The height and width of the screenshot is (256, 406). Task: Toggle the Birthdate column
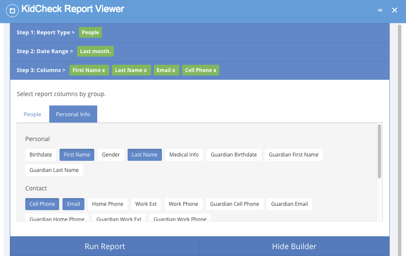[41, 155]
